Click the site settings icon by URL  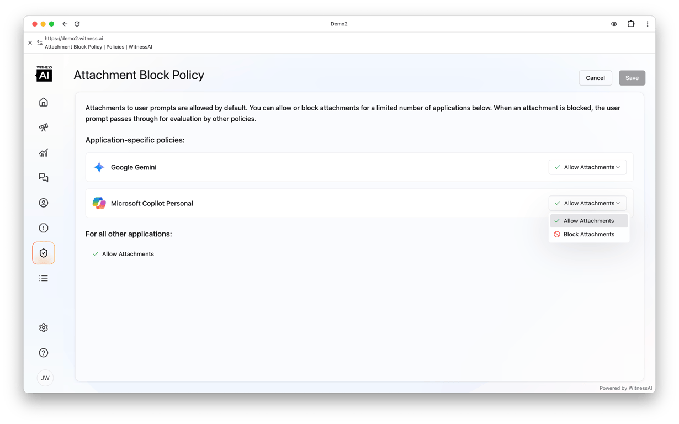[40, 43]
